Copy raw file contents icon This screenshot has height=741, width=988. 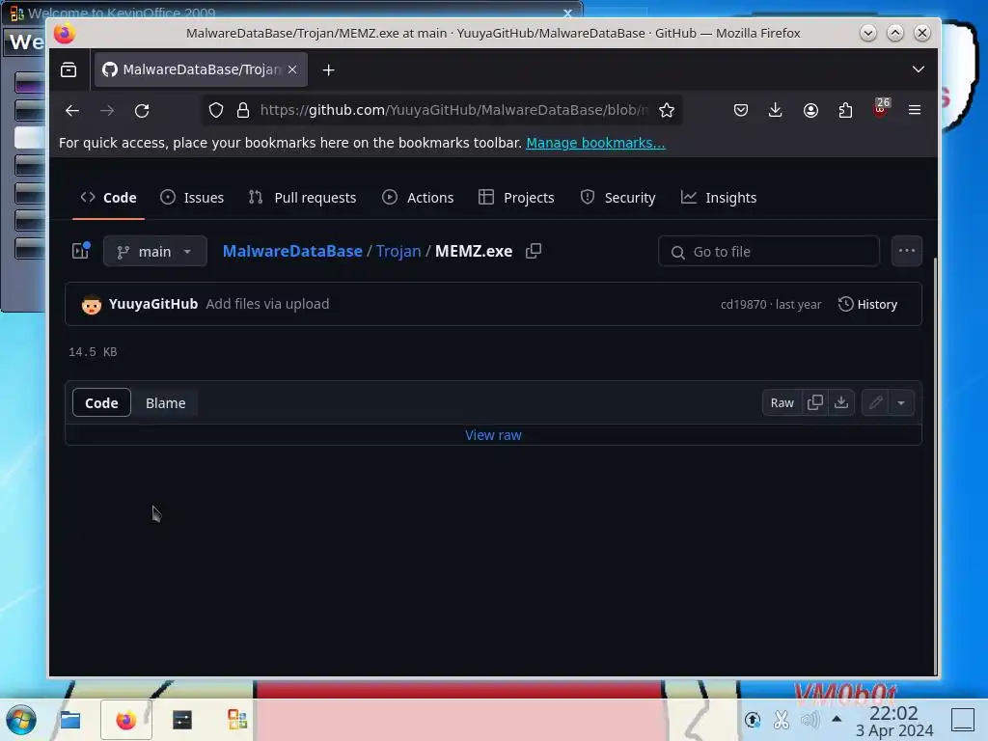(814, 402)
